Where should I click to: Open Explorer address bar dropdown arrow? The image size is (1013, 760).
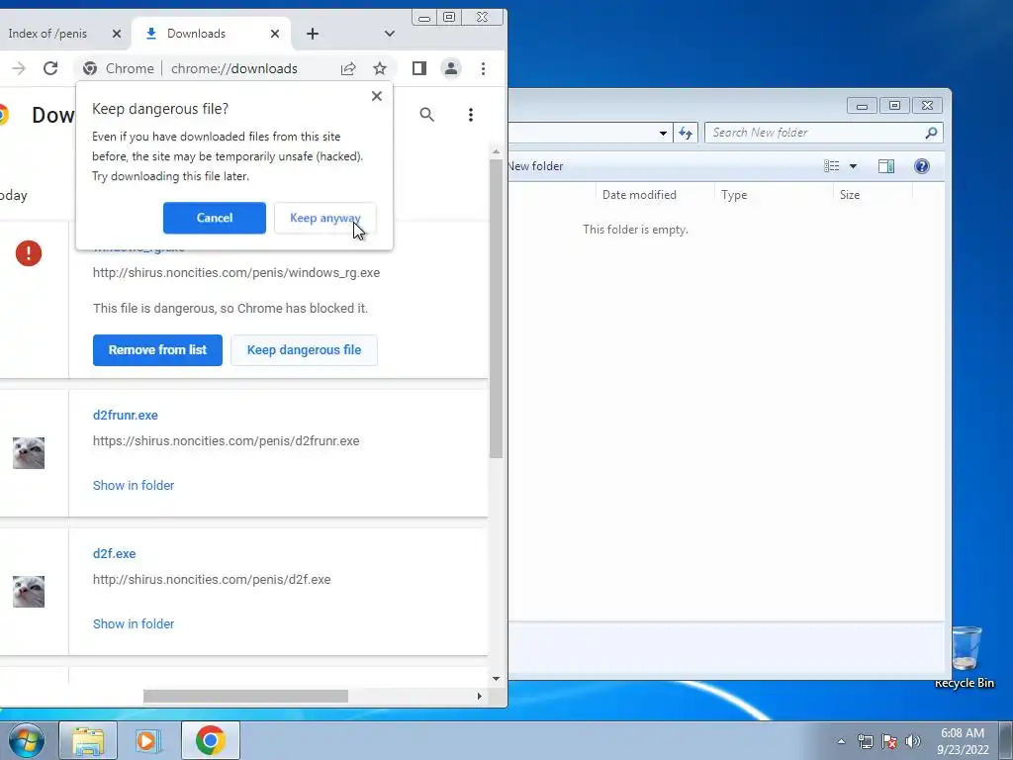coord(663,134)
